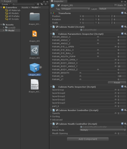Click Model in the breadcrumb path
Image resolution: width=127 pixels, height=149 pixels.
coord(35,7)
